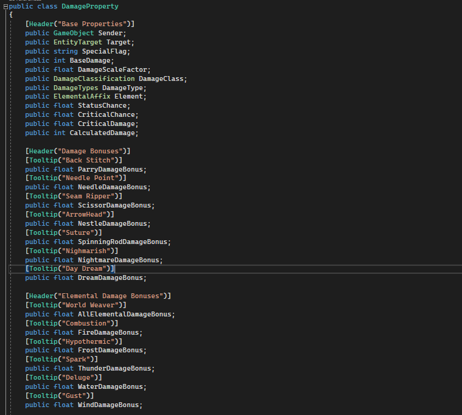Screen dimensions: 462x415
Task: Click the BaseDamage field name
Action: pos(90,60)
